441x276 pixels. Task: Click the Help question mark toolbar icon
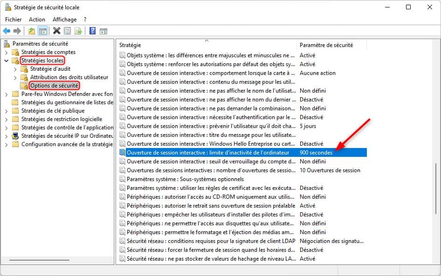point(92,31)
